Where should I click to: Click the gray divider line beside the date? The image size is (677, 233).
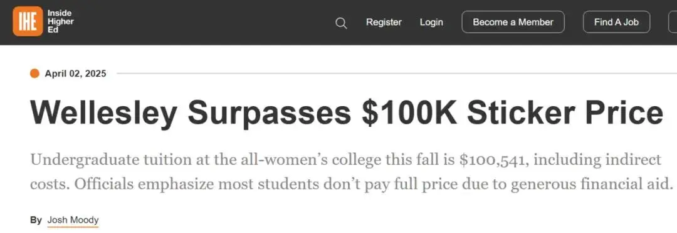point(396,74)
